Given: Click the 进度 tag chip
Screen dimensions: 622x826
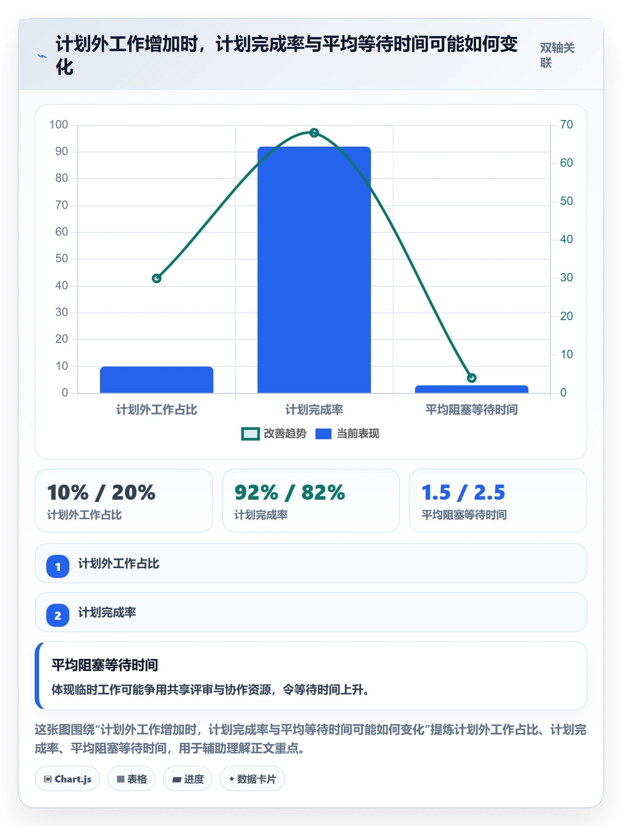Looking at the screenshot, I should (x=187, y=778).
